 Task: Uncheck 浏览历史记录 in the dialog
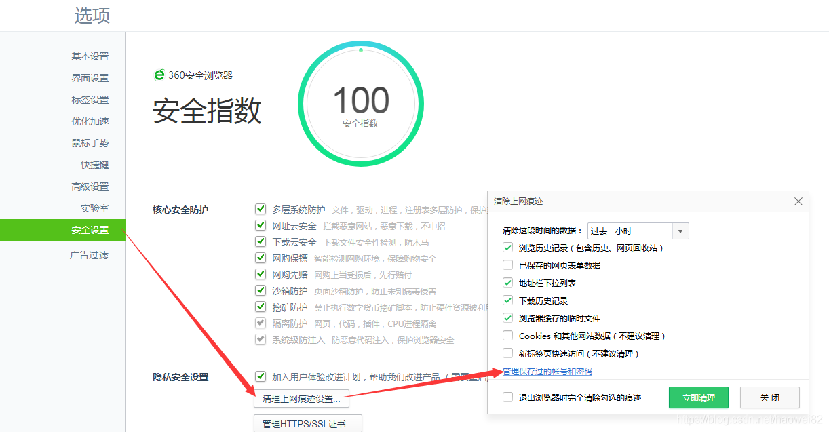(507, 248)
